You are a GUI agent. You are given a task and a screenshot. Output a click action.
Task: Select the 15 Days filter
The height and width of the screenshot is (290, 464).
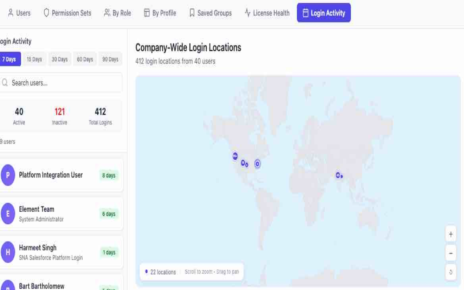tap(34, 59)
